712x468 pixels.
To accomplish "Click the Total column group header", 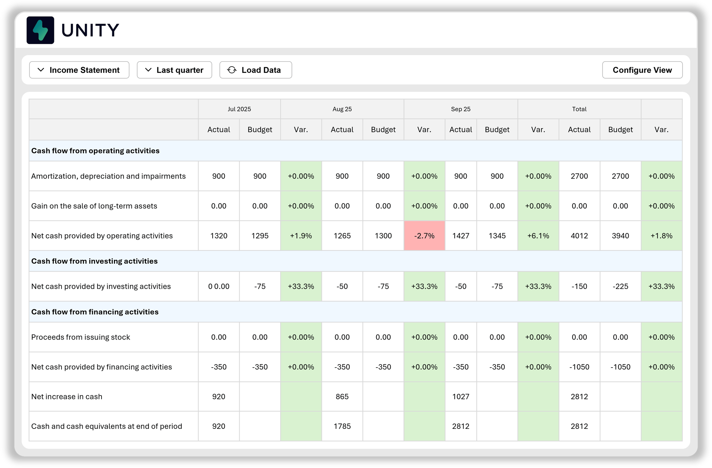I will [579, 109].
